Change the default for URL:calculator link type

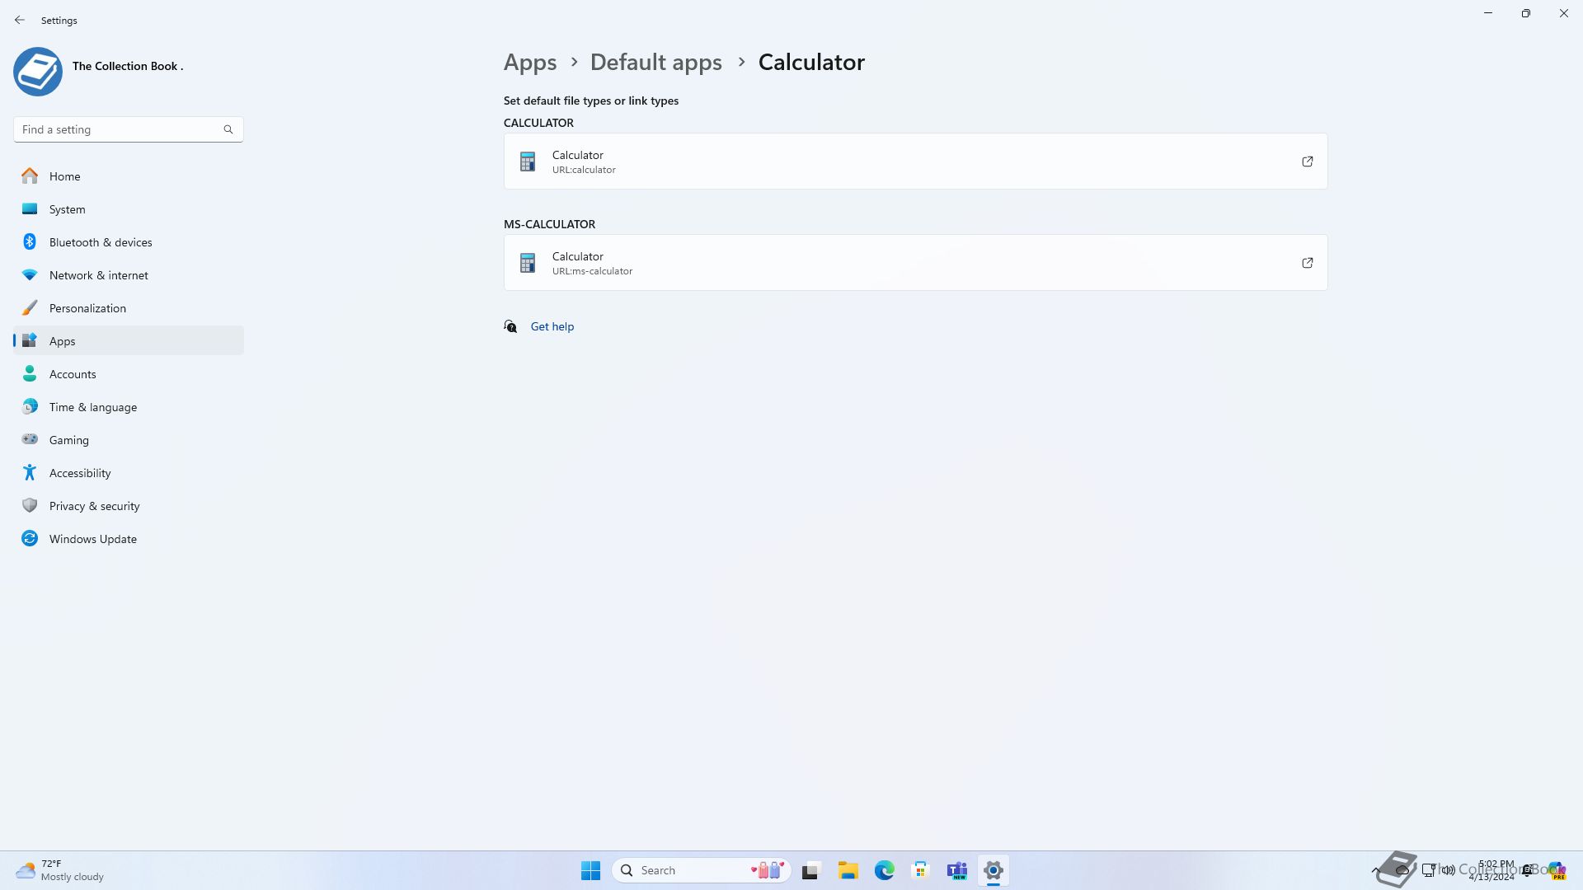[916, 162]
